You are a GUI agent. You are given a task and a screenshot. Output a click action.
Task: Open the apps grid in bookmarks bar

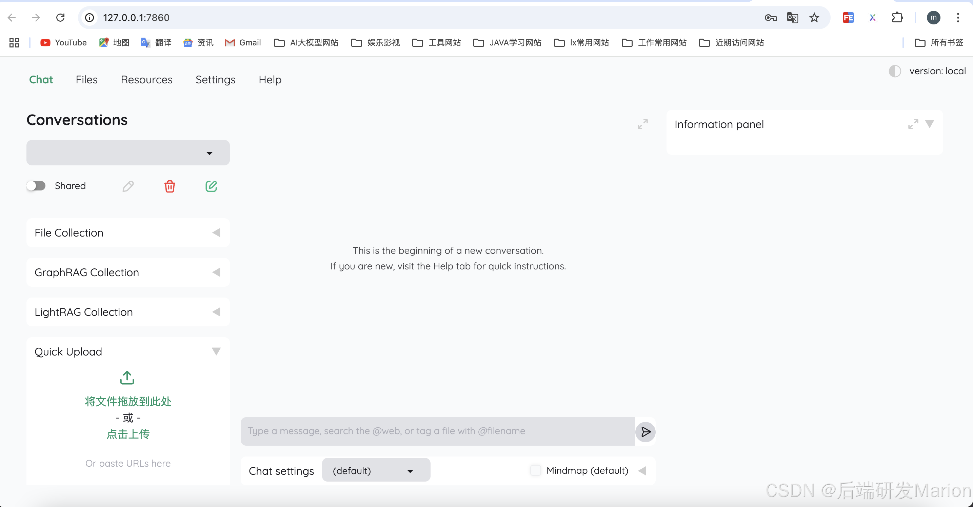click(x=14, y=43)
